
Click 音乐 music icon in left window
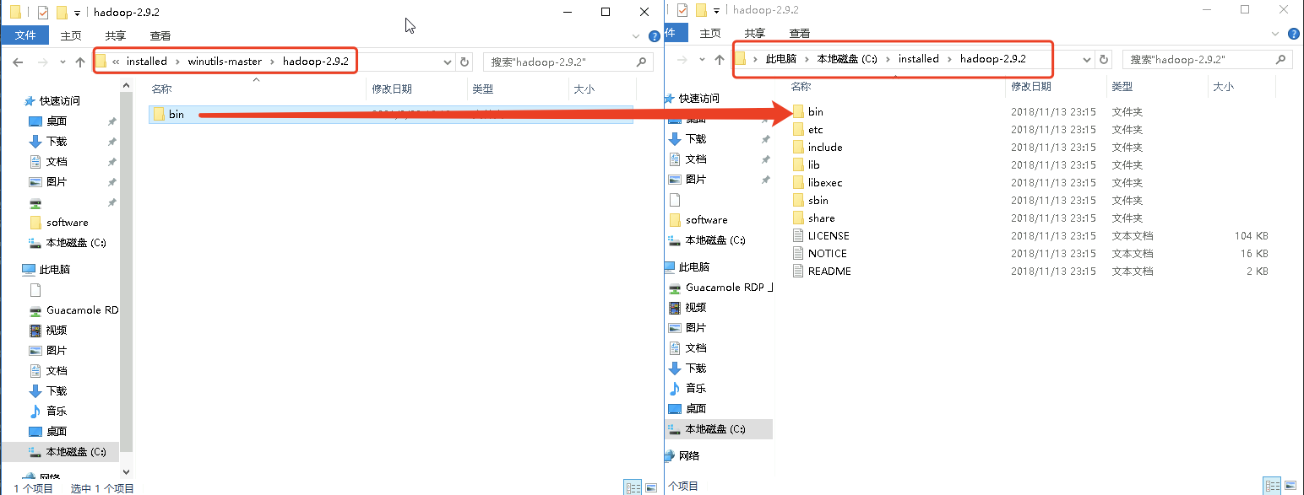pyautogui.click(x=35, y=412)
